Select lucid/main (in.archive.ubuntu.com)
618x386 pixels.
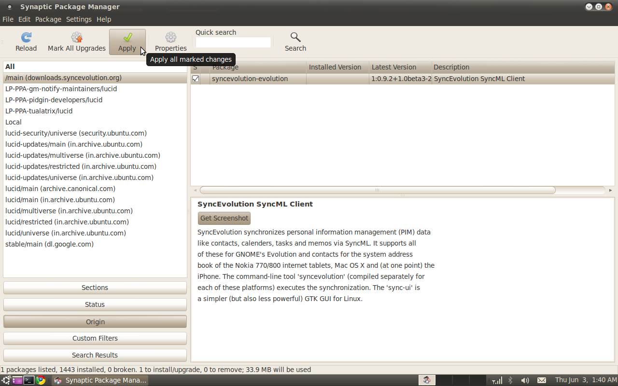(x=95, y=200)
